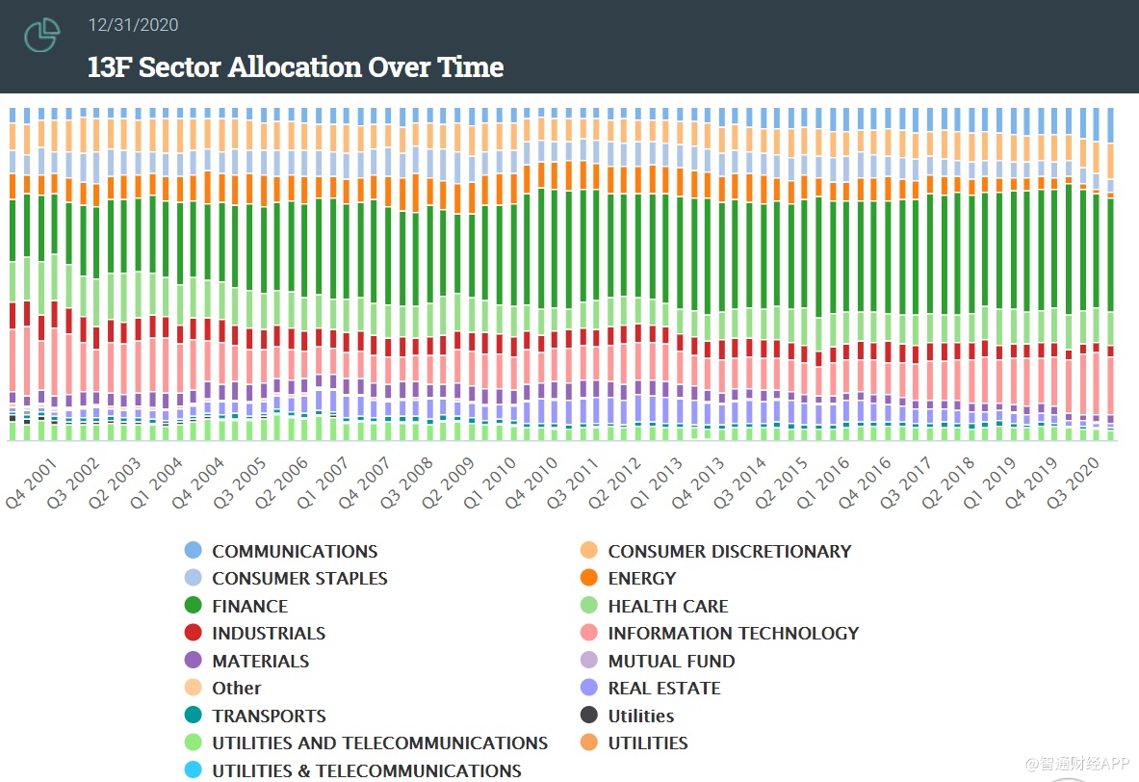1139x782 pixels.
Task: Click the dark gray Utilities legend dot
Action: [x=589, y=716]
